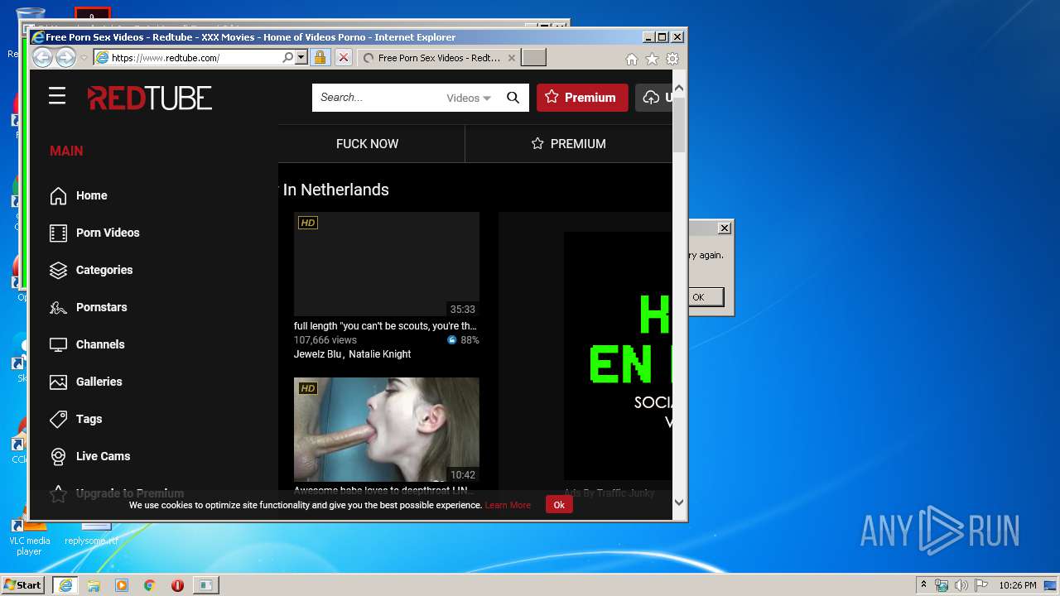Select the FUCK NOW tab
The width and height of the screenshot is (1060, 596).
pos(368,144)
